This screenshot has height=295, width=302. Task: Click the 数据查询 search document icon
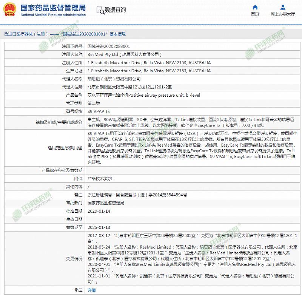100,10
